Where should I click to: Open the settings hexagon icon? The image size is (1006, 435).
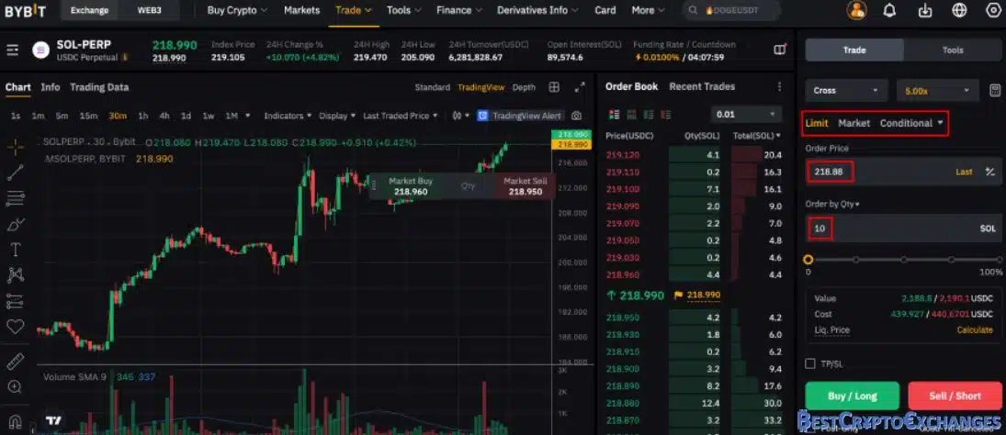click(x=993, y=10)
